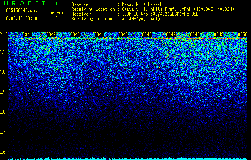Image resolution: width=251 pixels, height=160 pixels.
Task: Click the meteor count value 0
Action: (x=57, y=18)
